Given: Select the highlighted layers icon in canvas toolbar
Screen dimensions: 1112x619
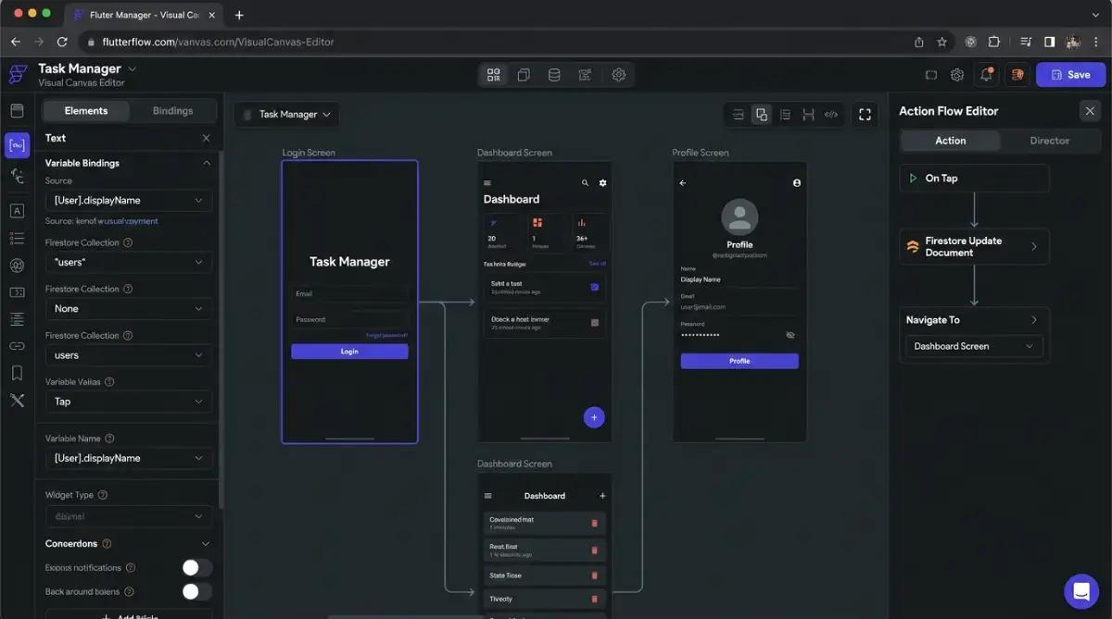Looking at the screenshot, I should point(761,115).
